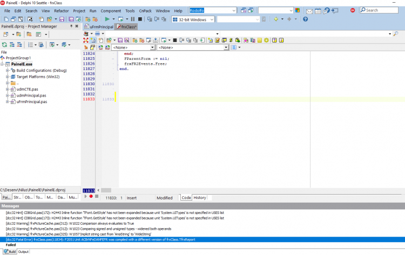Click the red macro record button
This screenshot has height=255, width=405.
(91, 196)
